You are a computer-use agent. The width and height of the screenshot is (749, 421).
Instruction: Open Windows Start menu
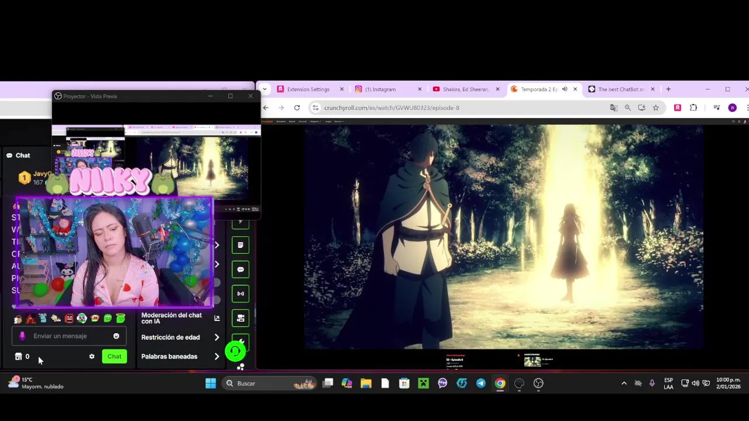coord(211,384)
